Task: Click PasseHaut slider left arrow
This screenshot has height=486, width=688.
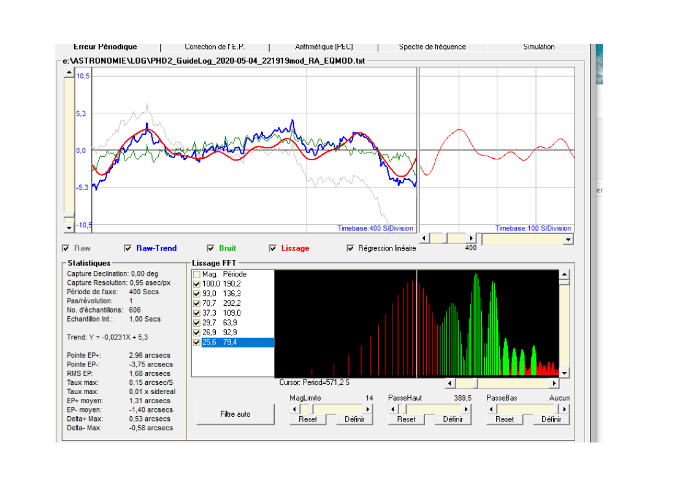Action: pyautogui.click(x=393, y=409)
